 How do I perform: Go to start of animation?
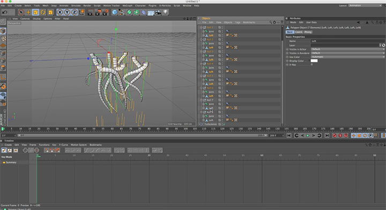[x=289, y=136]
